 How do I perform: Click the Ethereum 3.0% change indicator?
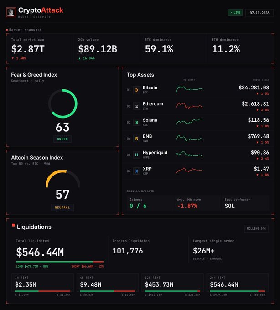coord(263,110)
